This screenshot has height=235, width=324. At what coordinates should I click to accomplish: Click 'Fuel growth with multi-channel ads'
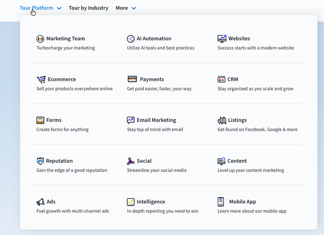point(73,211)
